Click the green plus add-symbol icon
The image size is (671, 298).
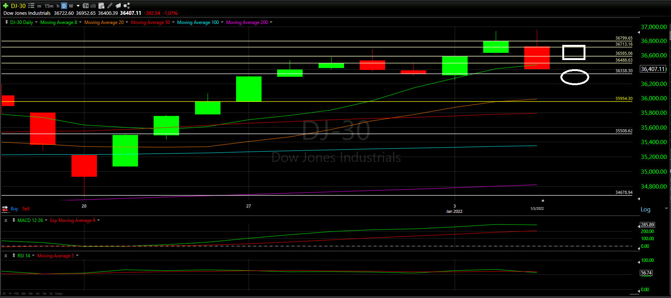coord(5,6)
